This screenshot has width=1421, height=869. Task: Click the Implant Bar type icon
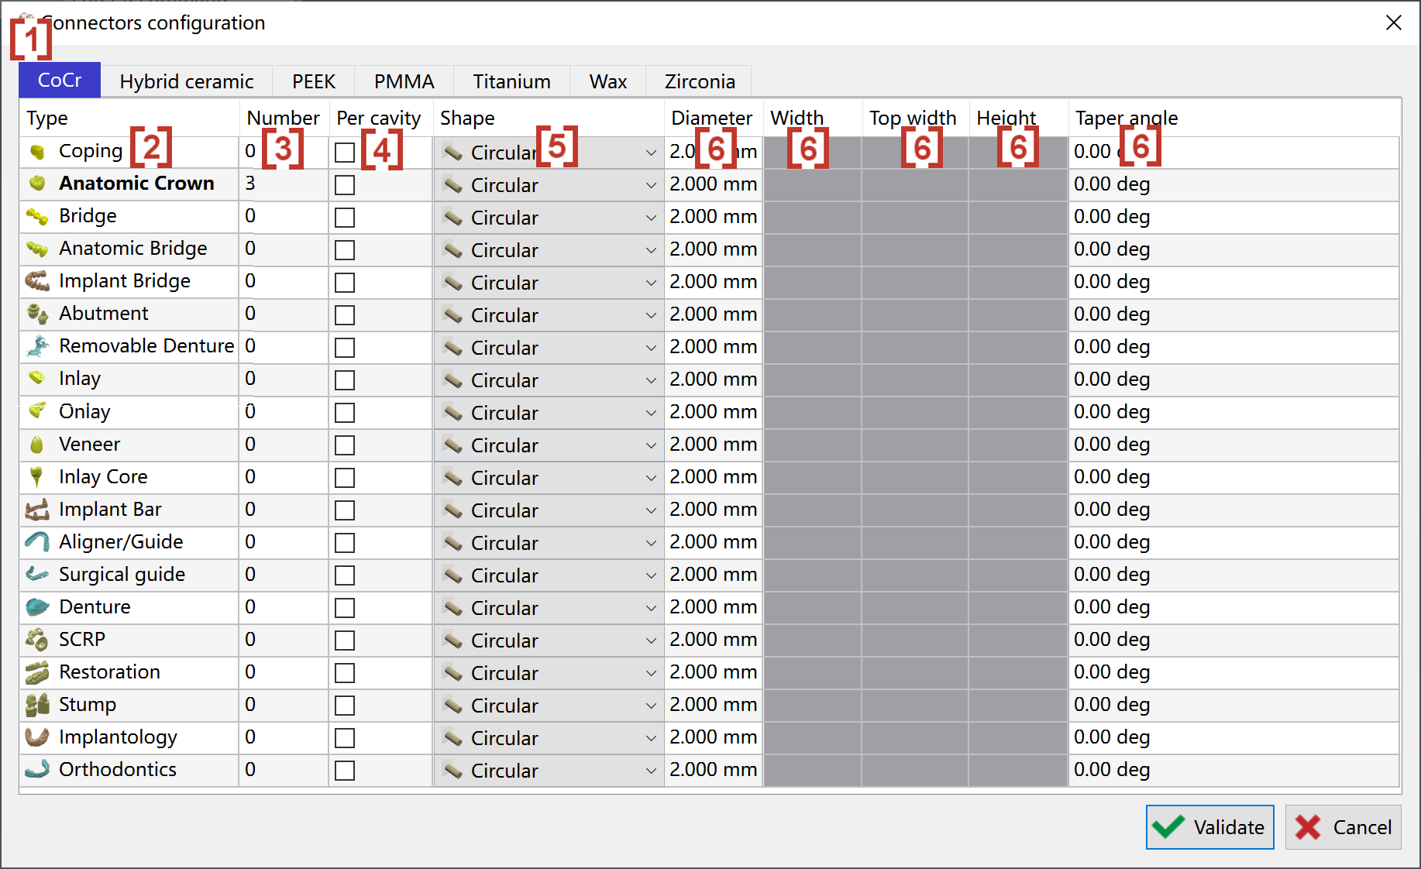(37, 510)
